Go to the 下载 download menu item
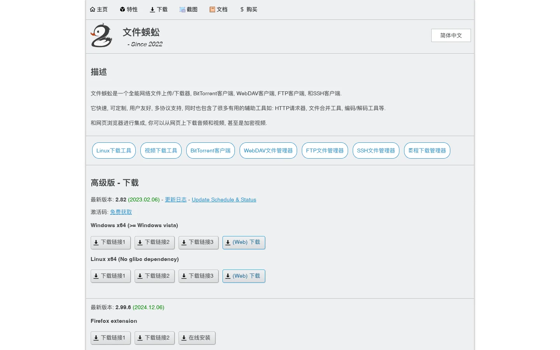This screenshot has height=350, width=560. tap(159, 9)
